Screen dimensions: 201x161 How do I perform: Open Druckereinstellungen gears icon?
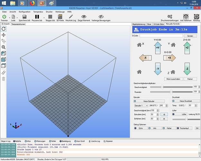pos(170,16)
